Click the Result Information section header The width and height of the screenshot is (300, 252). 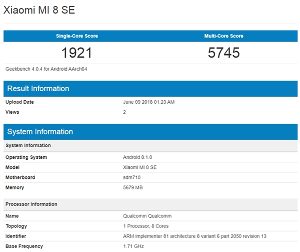coord(37,89)
